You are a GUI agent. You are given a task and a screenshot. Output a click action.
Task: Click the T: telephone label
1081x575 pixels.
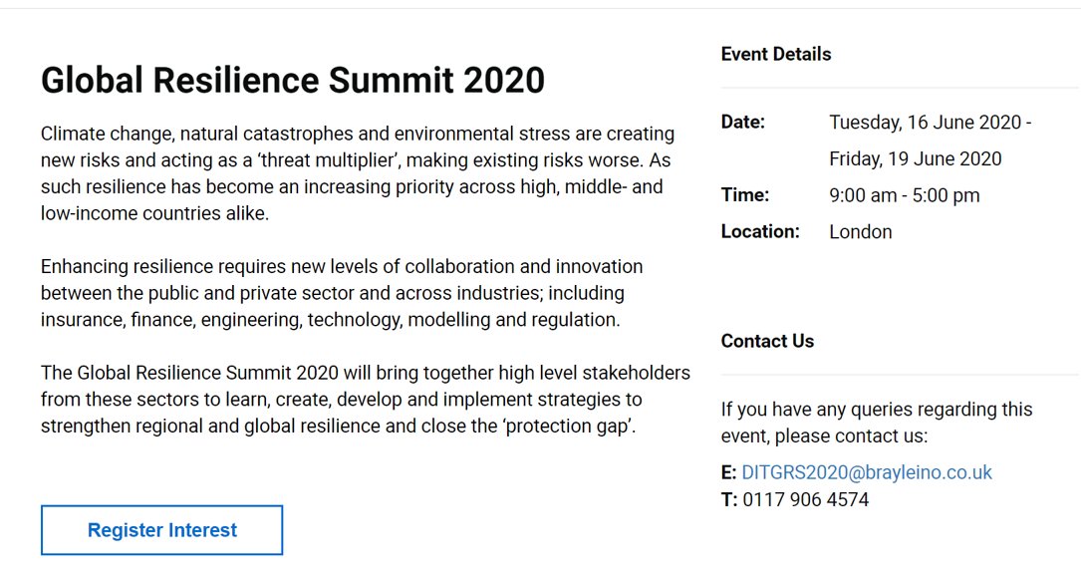pyautogui.click(x=729, y=500)
